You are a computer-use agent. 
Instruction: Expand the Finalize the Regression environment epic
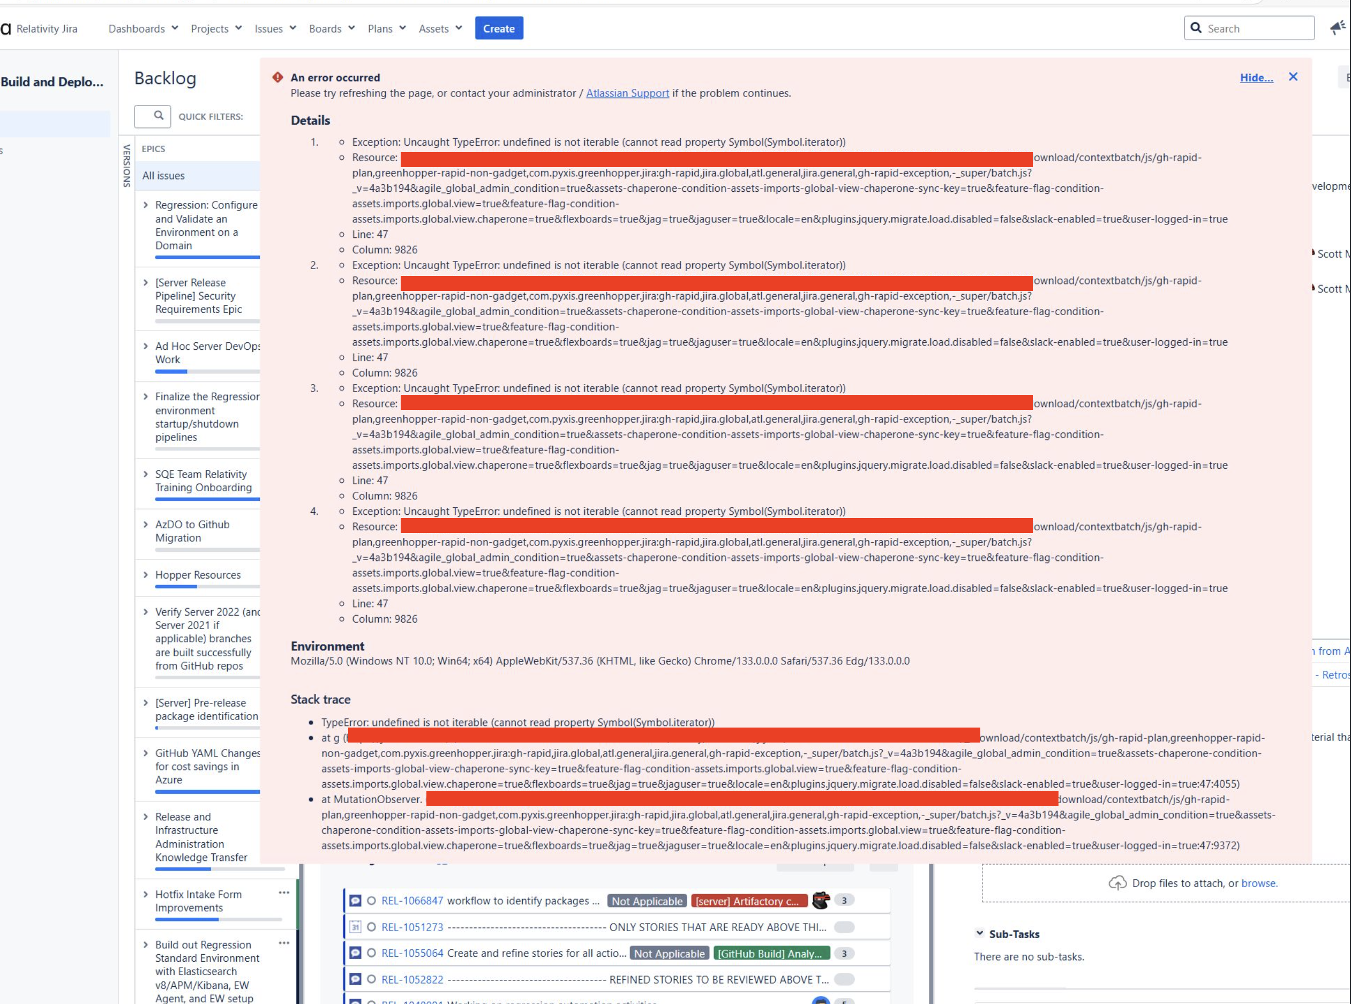click(145, 396)
